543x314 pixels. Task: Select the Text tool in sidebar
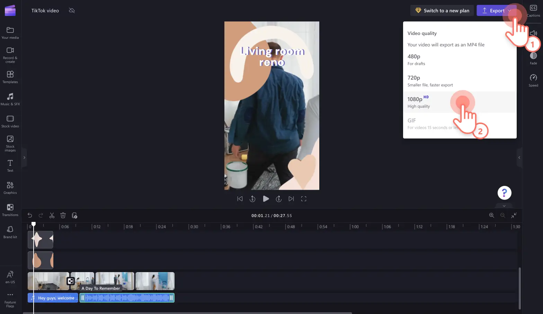10,166
